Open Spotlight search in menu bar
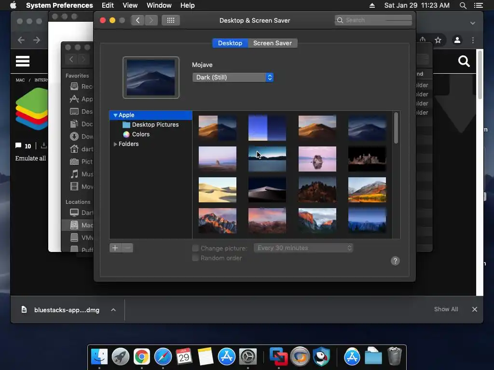494x370 pixels. point(463,5)
